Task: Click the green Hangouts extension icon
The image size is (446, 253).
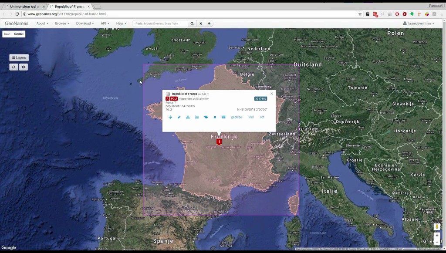Action: 412,14
